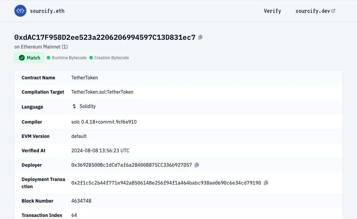
Task: Click the Transaction Index value '64'
Action: [x=74, y=215]
